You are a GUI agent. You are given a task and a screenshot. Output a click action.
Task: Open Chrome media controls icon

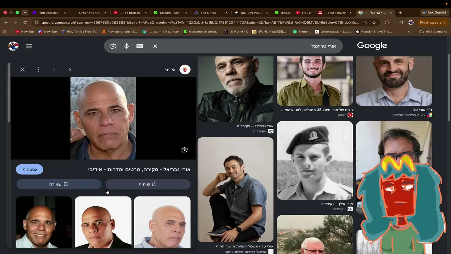pos(401,22)
